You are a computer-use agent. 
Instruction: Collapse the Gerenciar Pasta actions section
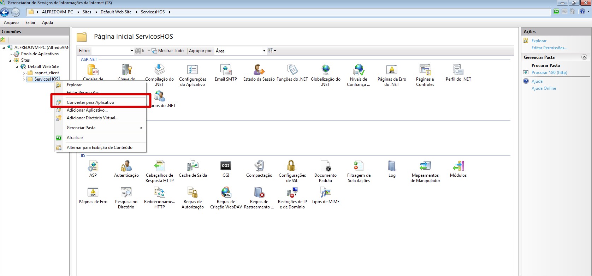click(x=584, y=57)
